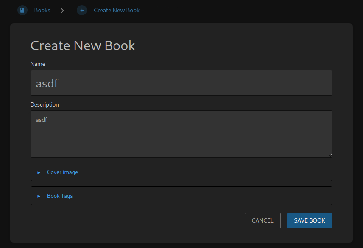
Task: Click the Name field label
Action: point(38,64)
